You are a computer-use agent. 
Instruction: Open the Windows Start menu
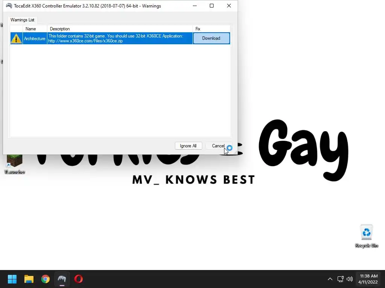pyautogui.click(x=12, y=279)
